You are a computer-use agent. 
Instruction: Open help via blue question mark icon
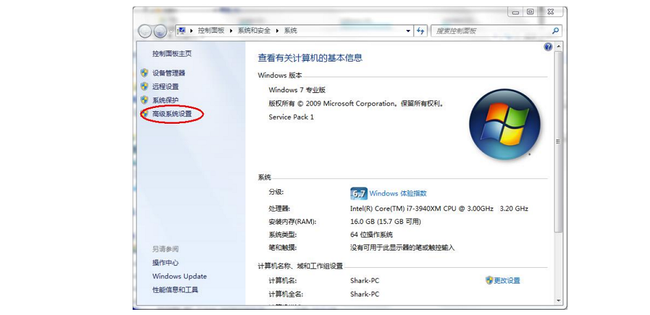click(548, 46)
